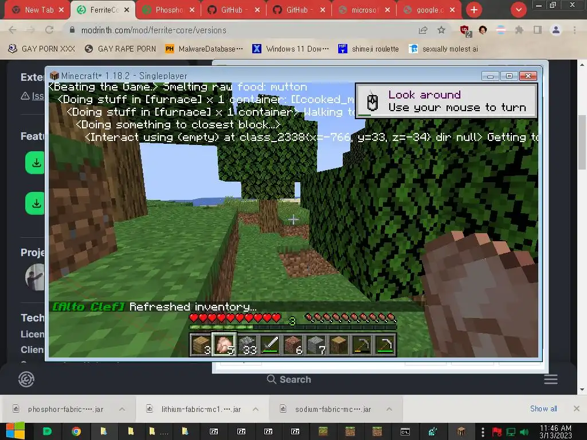This screenshot has width=587, height=440.
Task: Close the downloads shelf
Action: (x=577, y=408)
